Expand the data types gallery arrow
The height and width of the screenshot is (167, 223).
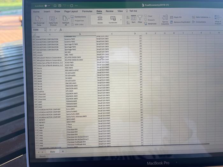coord(121,20)
